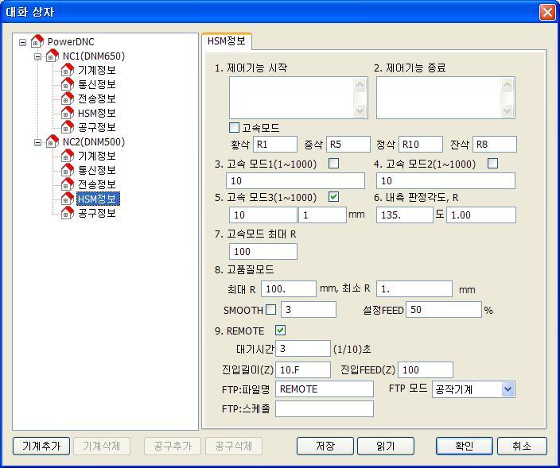Click the FTP:파일명 field showing REMOTE
The image size is (560, 468).
[x=325, y=389]
